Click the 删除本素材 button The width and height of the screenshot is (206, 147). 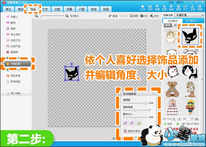coord(132,131)
